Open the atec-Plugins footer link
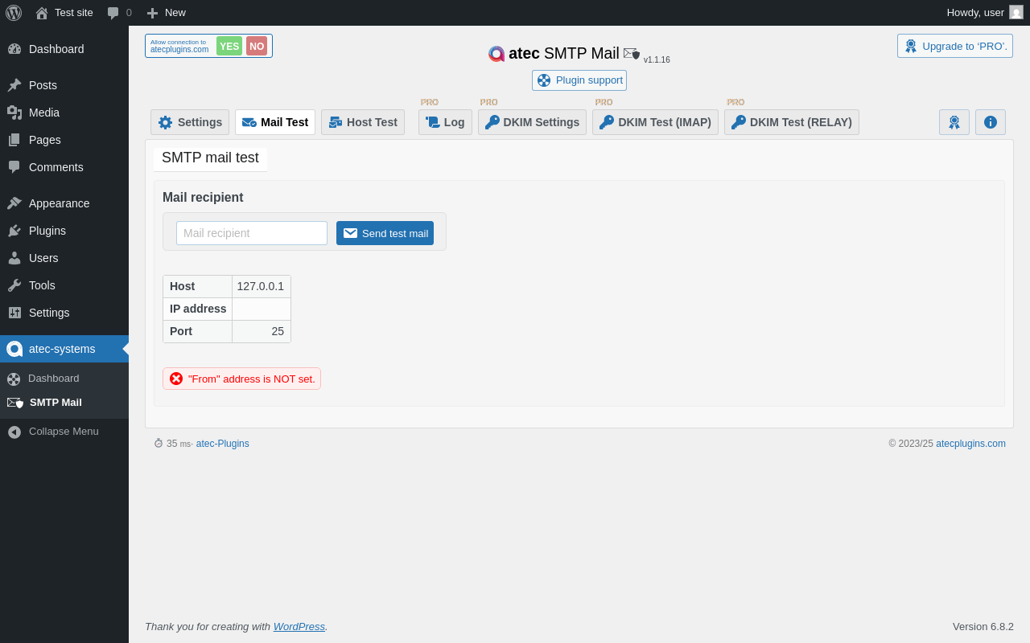1030x643 pixels. tap(223, 444)
